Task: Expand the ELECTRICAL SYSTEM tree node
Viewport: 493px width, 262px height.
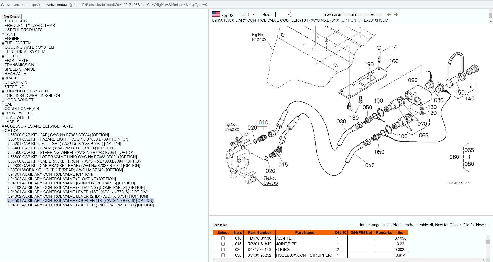Action: [x=3, y=52]
